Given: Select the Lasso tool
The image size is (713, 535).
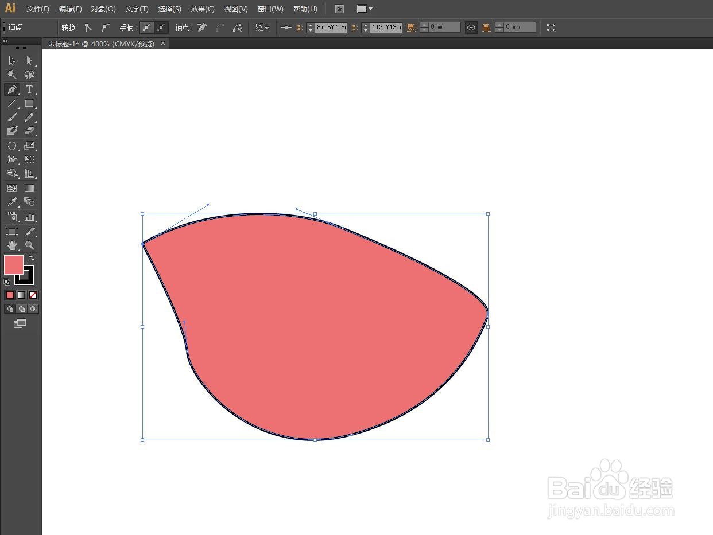Looking at the screenshot, I should coord(29,75).
